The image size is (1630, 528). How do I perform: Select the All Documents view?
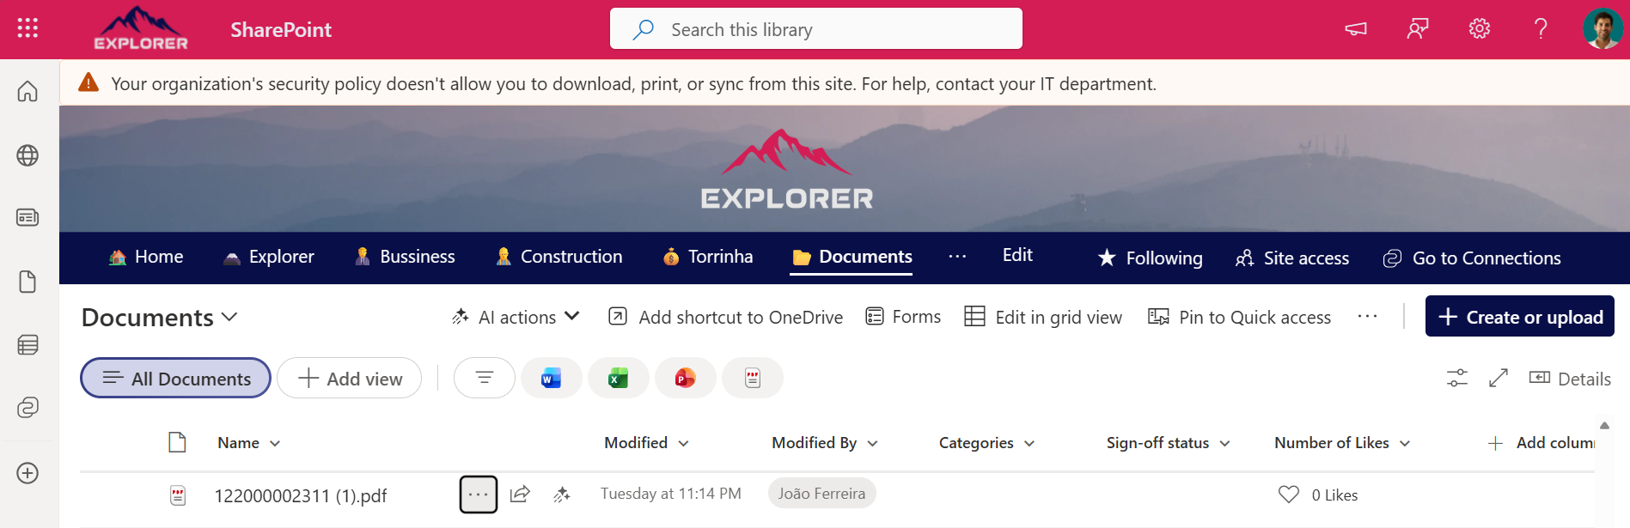[x=175, y=378]
